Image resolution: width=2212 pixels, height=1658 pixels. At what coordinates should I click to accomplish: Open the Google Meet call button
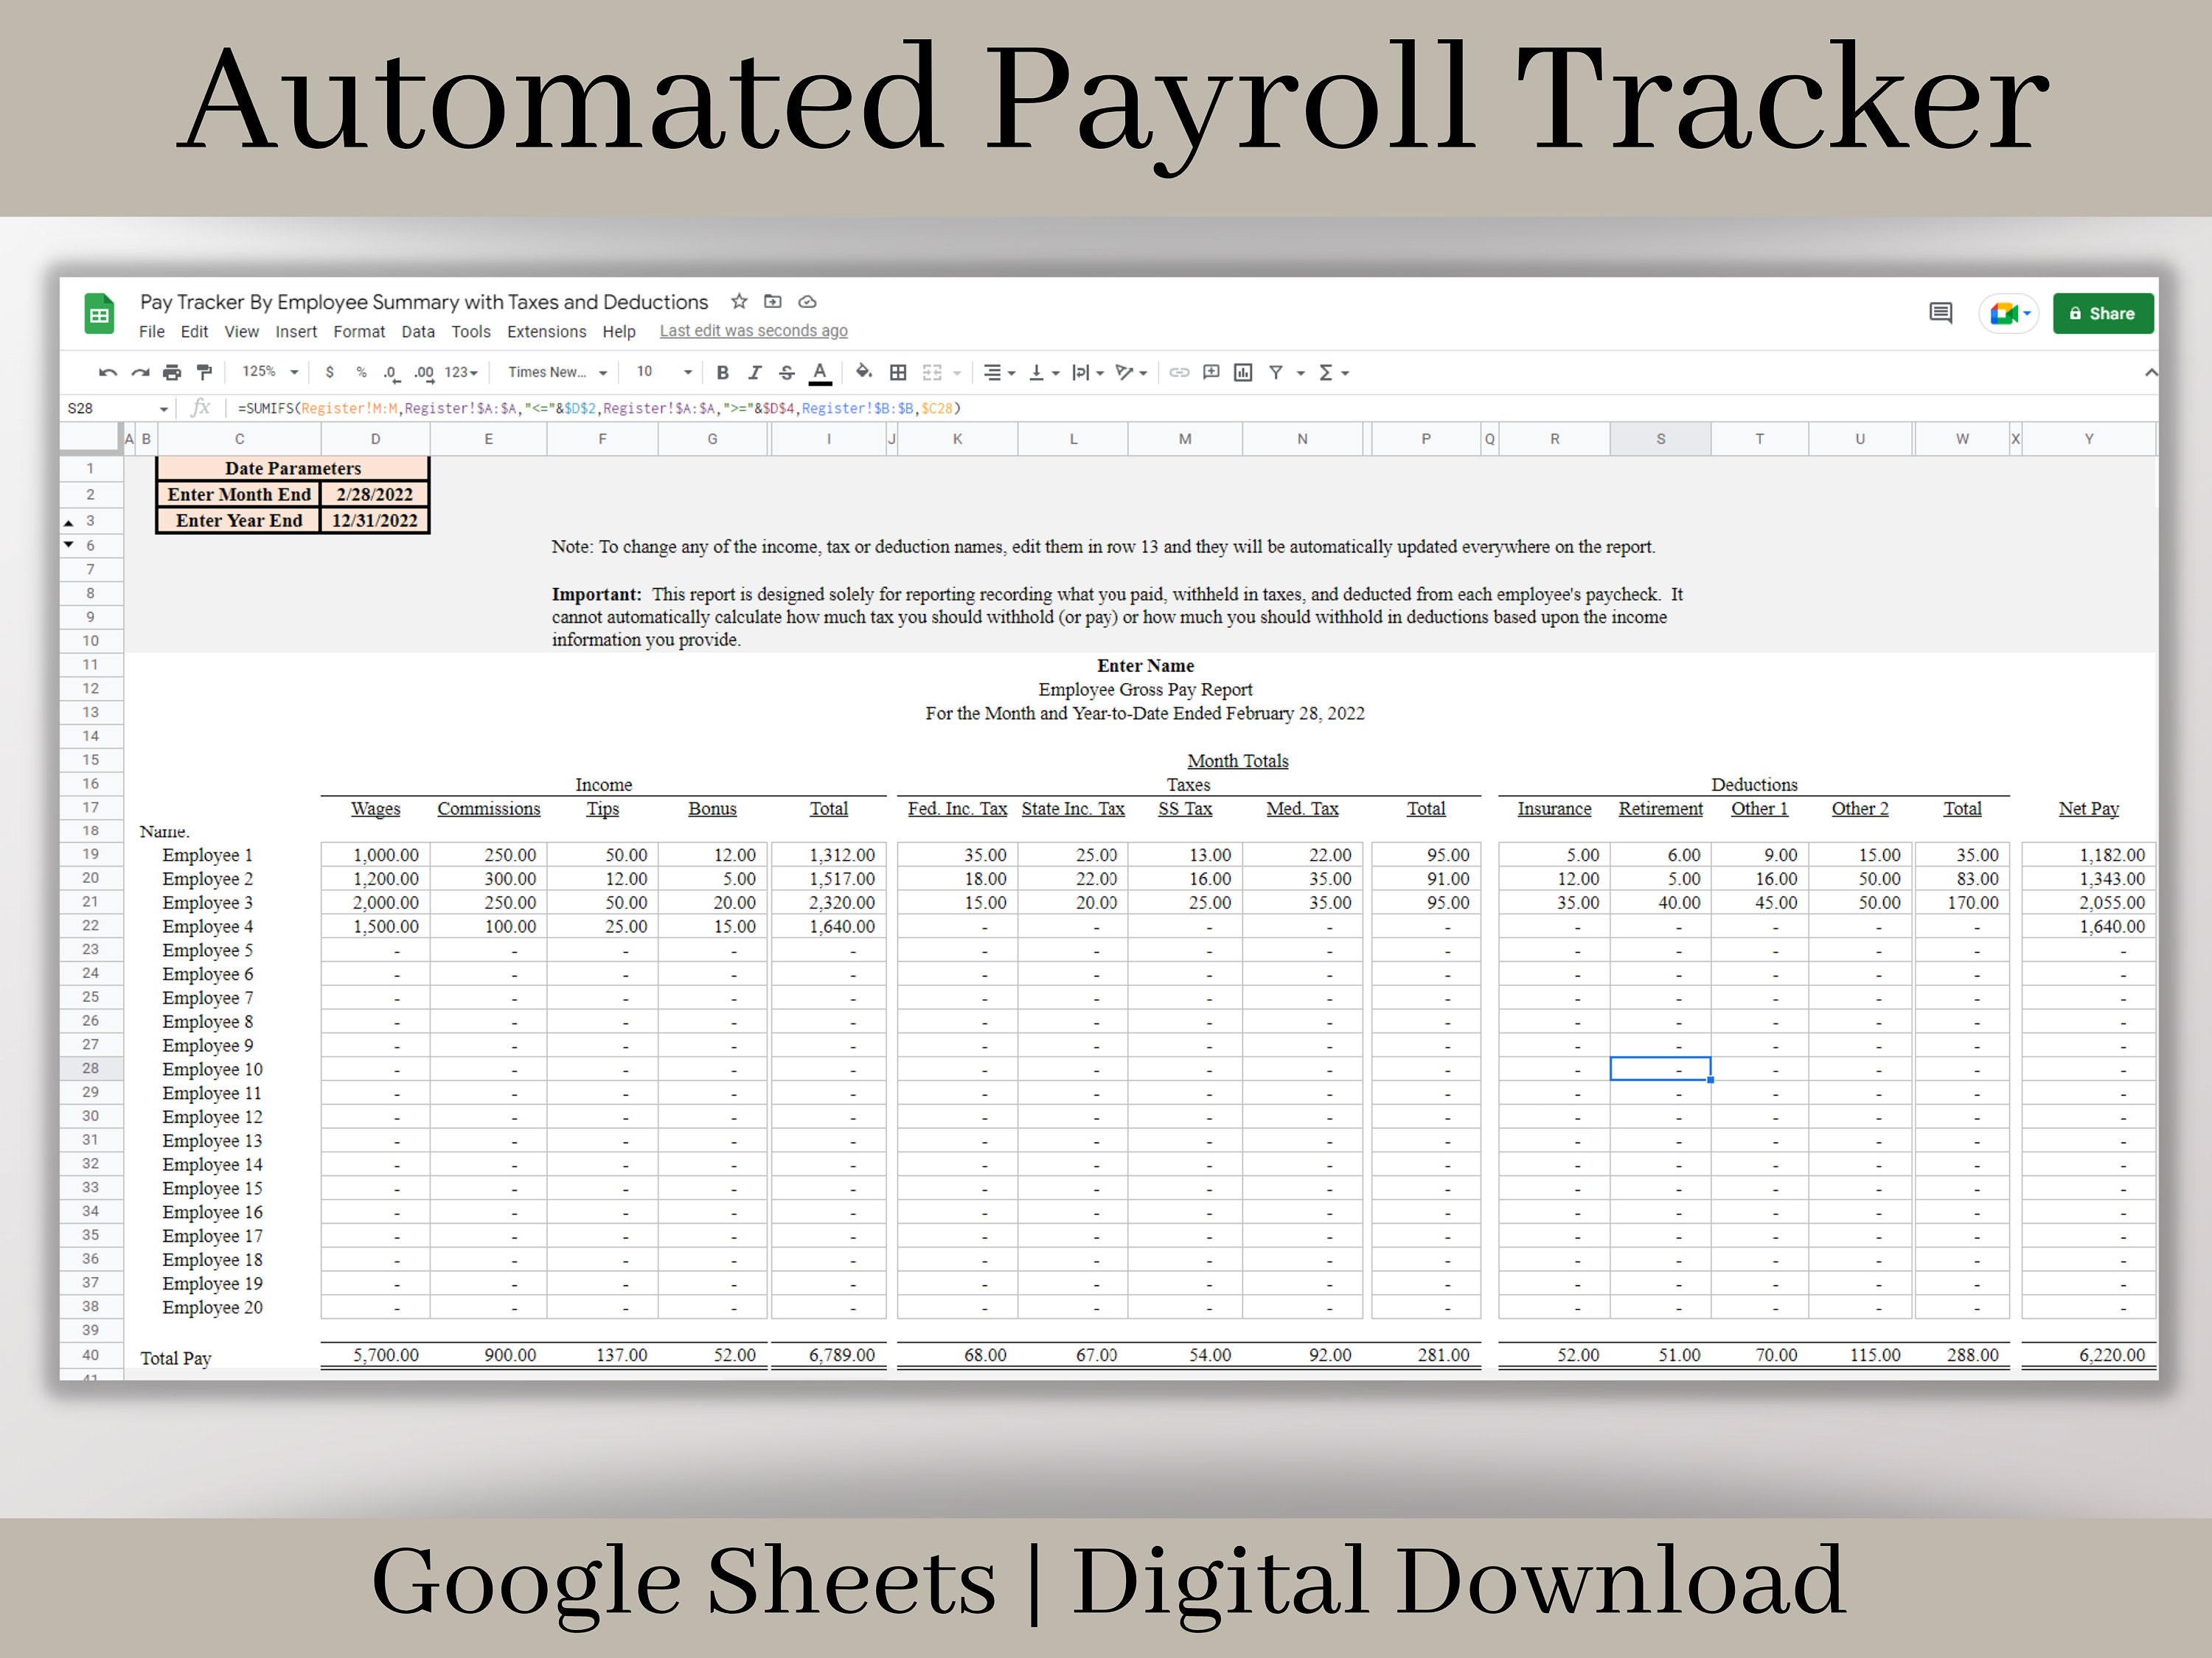pos(2008,314)
